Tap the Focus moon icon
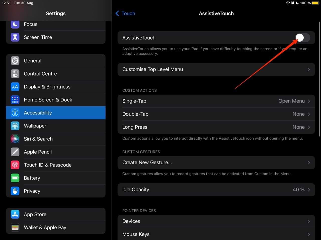The height and width of the screenshot is (240, 321). [15, 24]
